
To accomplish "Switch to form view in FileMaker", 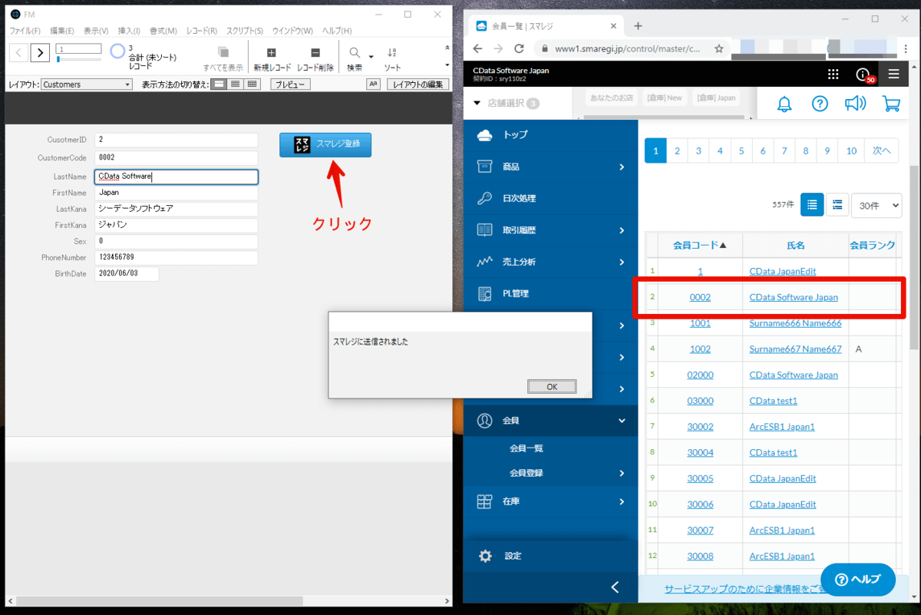I will (220, 84).
